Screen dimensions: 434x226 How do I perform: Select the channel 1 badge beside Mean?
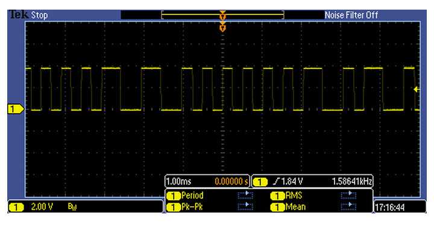tap(277, 207)
